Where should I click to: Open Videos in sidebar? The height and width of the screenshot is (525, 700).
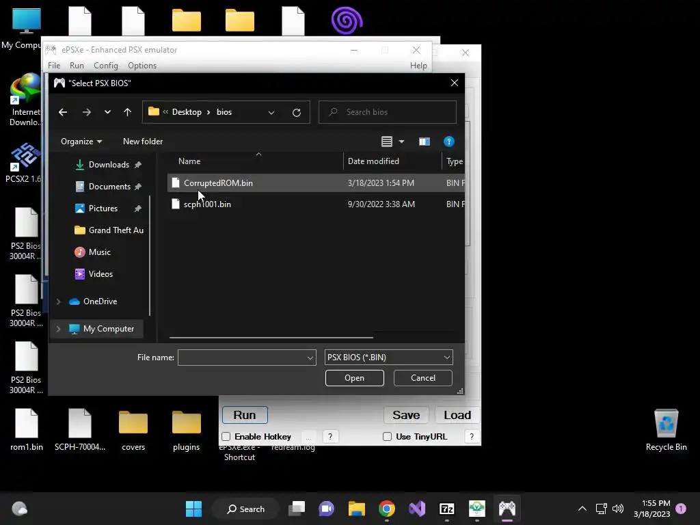[100, 274]
